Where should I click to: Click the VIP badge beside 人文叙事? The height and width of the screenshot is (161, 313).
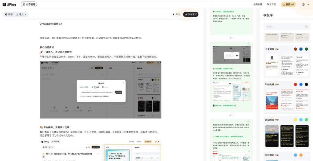pyautogui.click(x=277, y=49)
